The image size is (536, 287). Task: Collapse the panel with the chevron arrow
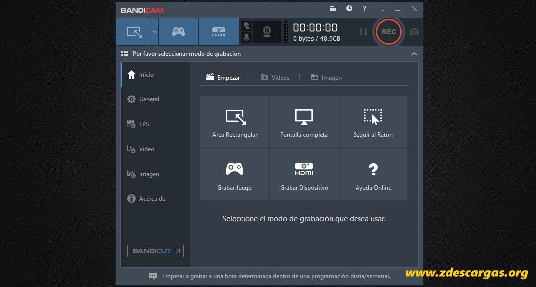pos(414,54)
